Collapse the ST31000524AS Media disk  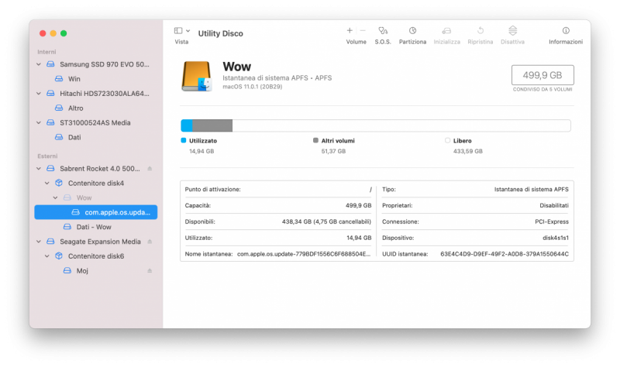(x=39, y=122)
